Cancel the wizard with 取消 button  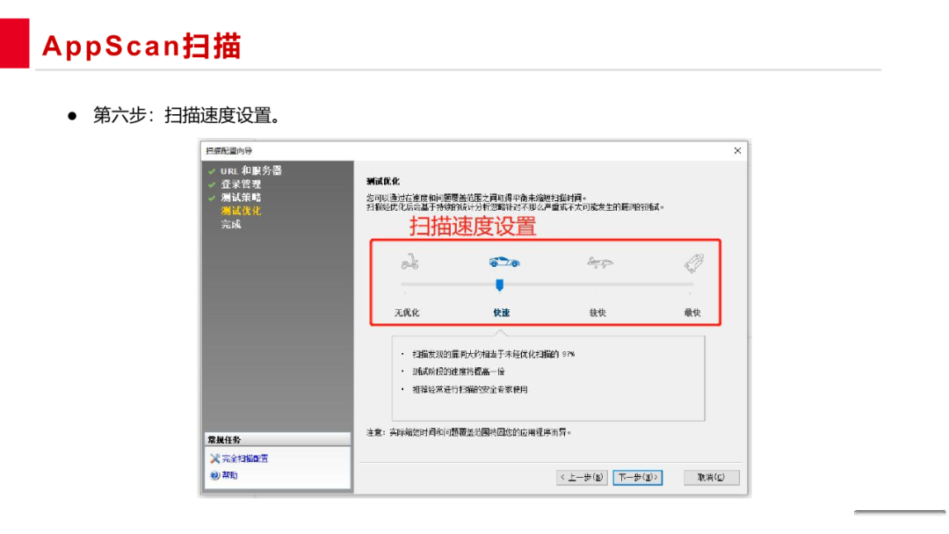coord(711,477)
